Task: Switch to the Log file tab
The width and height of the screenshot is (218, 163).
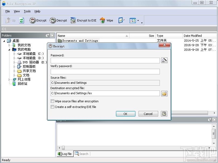Action: tap(65, 154)
